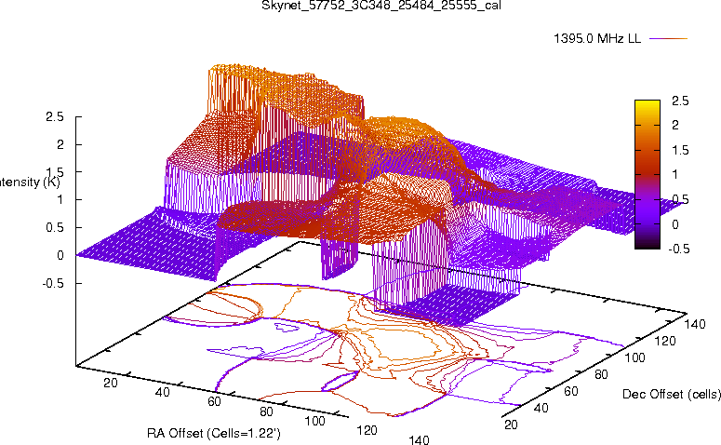
Task: Click the Intensity (K) vertical axis label
Action: 30,182
